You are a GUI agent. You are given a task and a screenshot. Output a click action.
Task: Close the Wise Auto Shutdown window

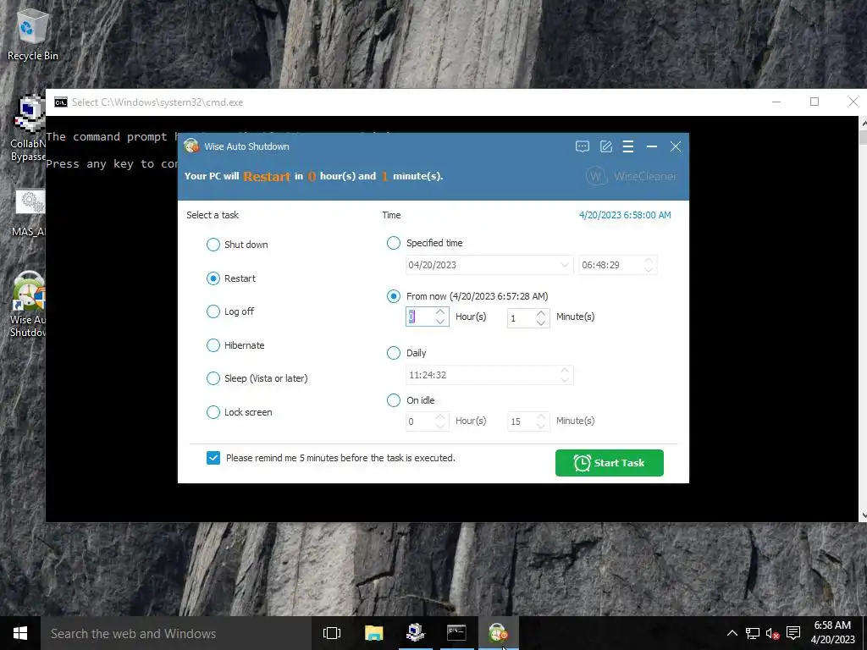point(675,146)
